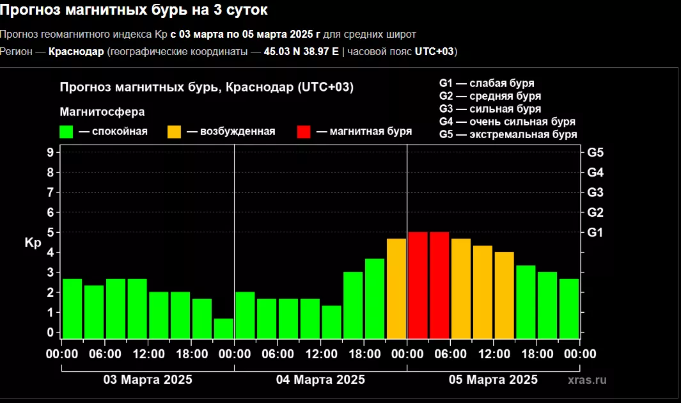Click the orange bar ending 04 March
The width and height of the screenshot is (681, 403).
pyautogui.click(x=396, y=288)
